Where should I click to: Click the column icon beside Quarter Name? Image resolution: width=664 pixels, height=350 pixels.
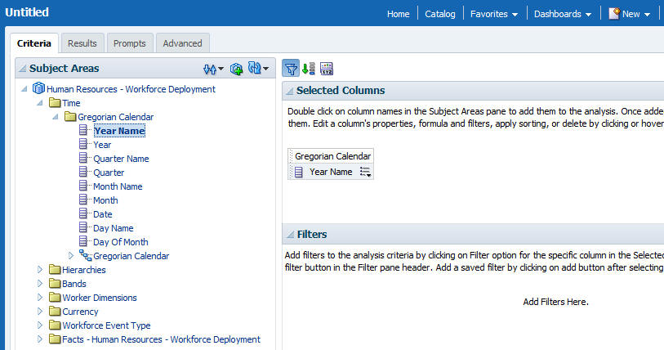click(x=83, y=159)
